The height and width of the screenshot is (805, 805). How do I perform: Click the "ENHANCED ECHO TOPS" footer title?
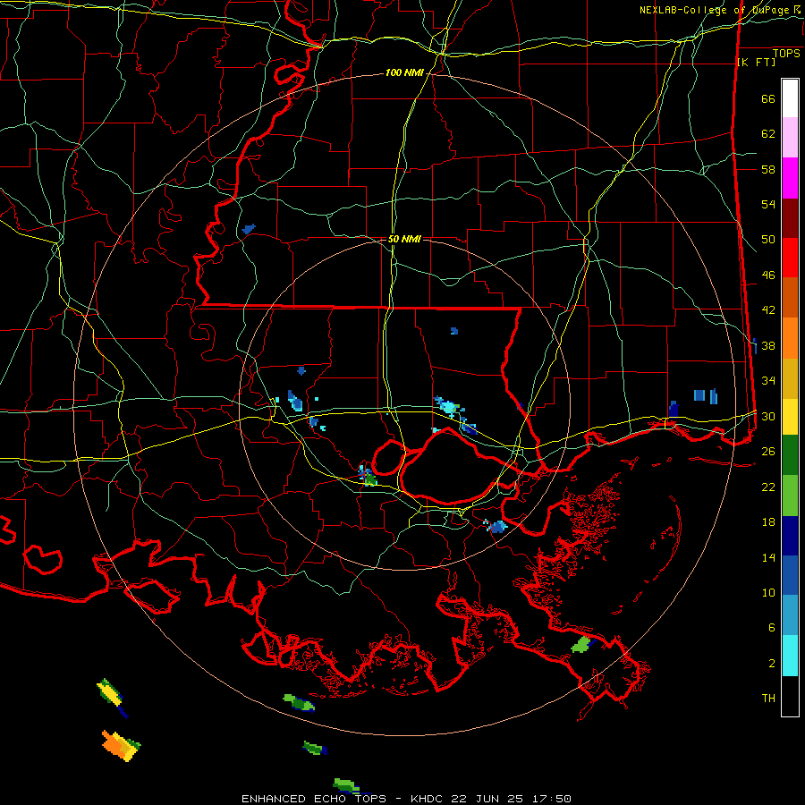click(x=314, y=799)
